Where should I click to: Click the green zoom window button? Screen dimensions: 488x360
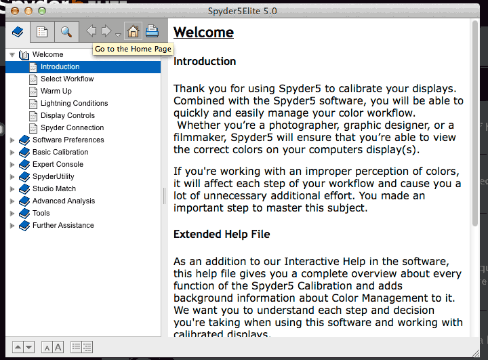tap(42, 11)
